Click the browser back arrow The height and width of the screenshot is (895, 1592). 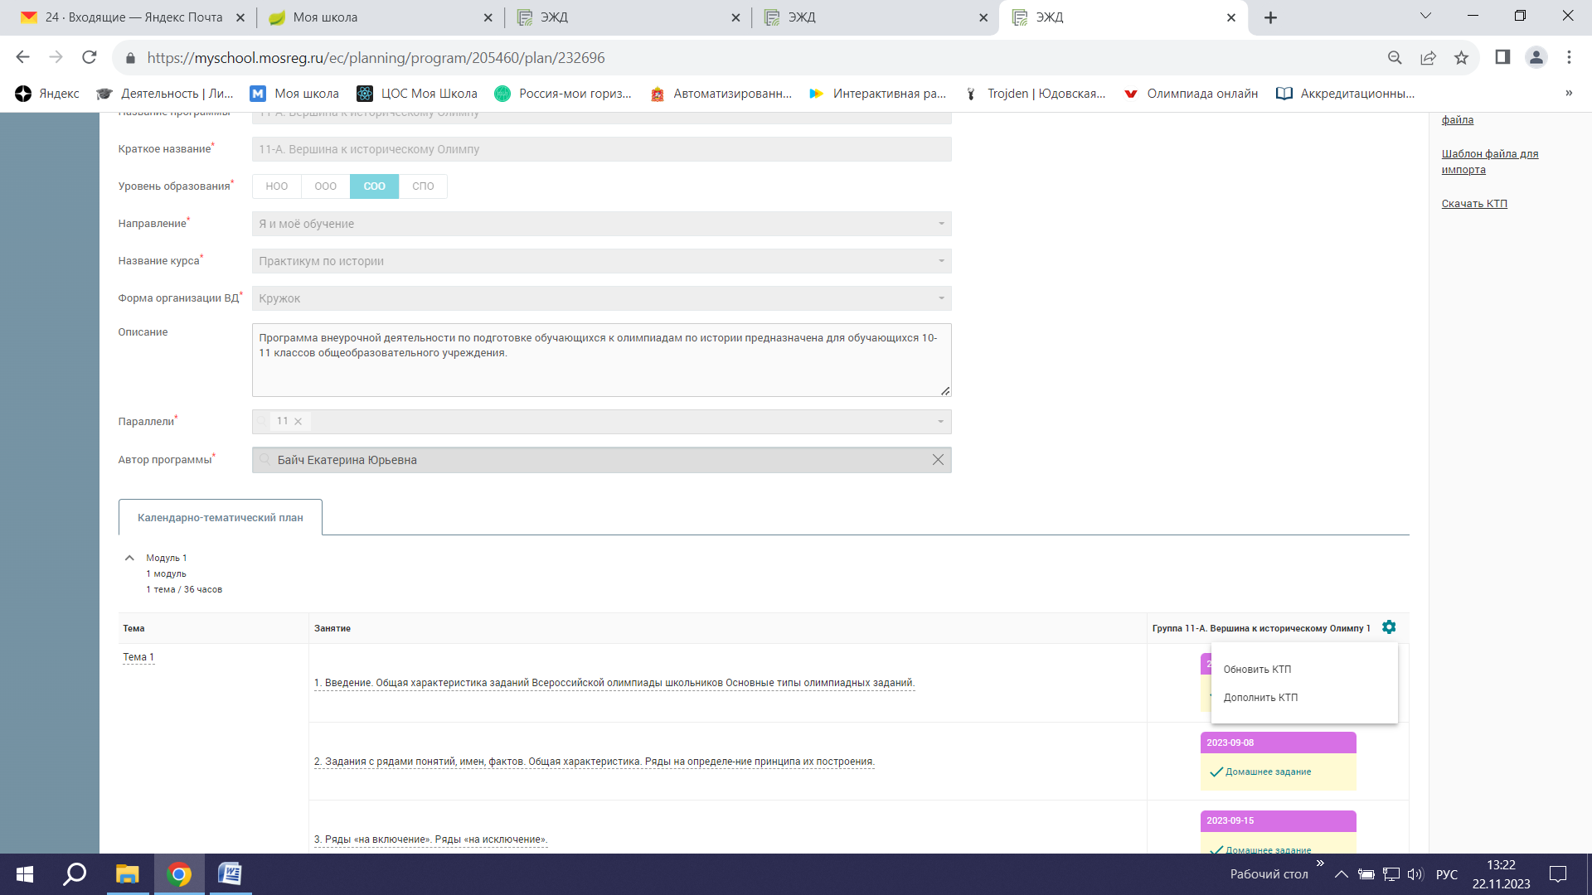tap(22, 57)
